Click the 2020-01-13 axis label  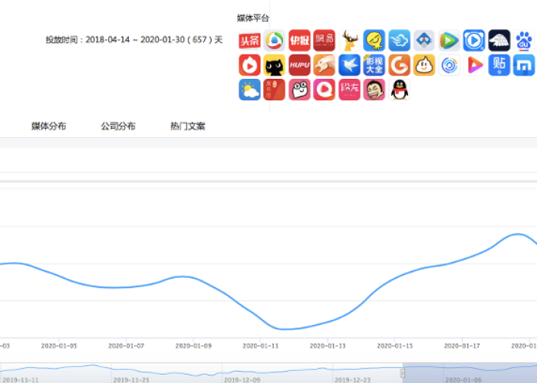click(328, 346)
